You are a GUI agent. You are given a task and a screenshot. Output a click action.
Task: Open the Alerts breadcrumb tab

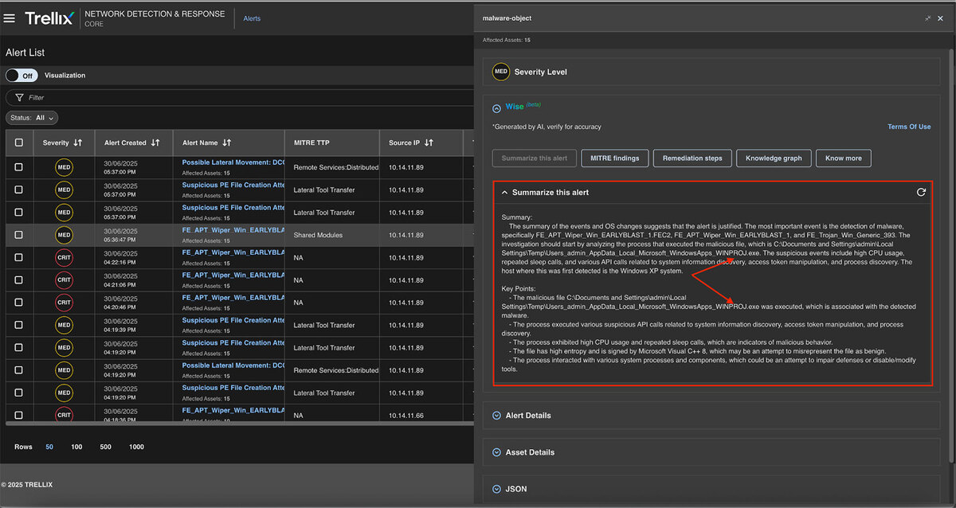pyautogui.click(x=252, y=18)
